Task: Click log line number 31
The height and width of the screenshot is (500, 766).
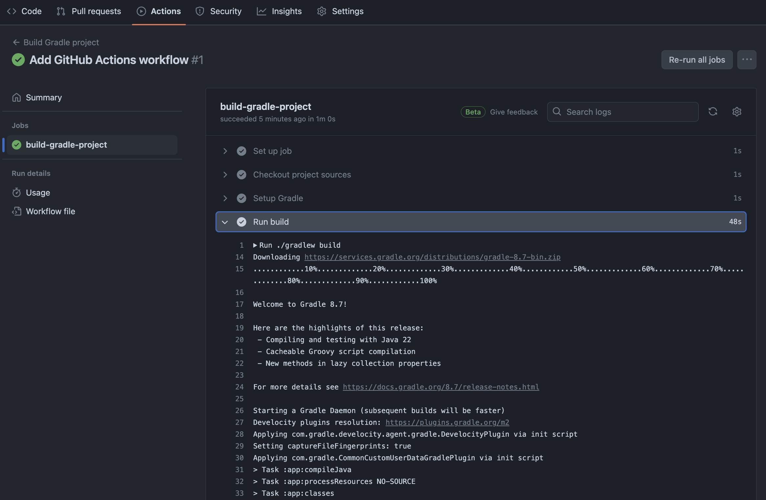Action: pos(239,469)
